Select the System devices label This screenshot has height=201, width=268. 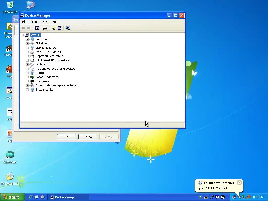pyautogui.click(x=45, y=90)
